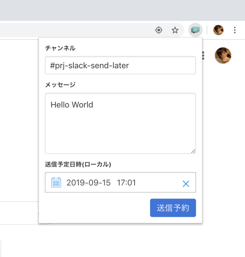Bookmark this page with the star icon

(175, 30)
